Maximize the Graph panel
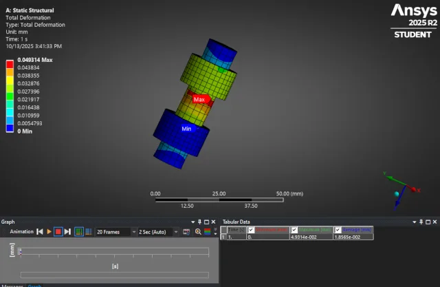 point(206,222)
